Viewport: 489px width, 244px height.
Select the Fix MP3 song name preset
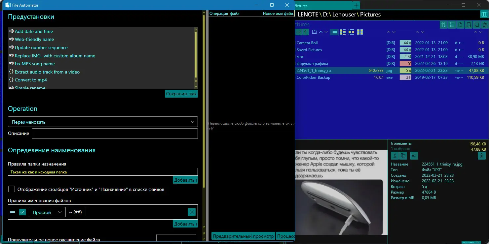point(35,64)
